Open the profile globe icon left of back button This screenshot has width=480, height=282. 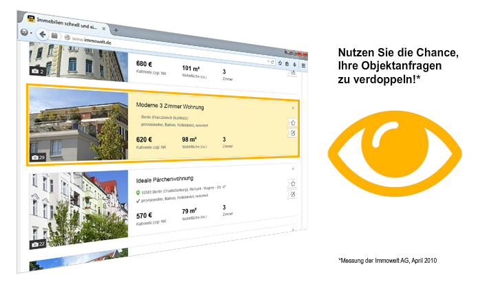tap(24, 32)
